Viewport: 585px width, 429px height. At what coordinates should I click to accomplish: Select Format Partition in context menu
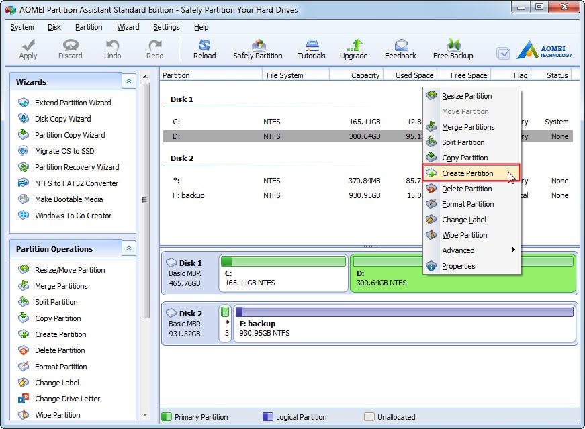pos(471,204)
